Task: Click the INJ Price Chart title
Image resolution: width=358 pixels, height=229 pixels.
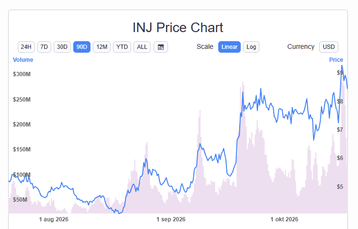Action: [178, 28]
